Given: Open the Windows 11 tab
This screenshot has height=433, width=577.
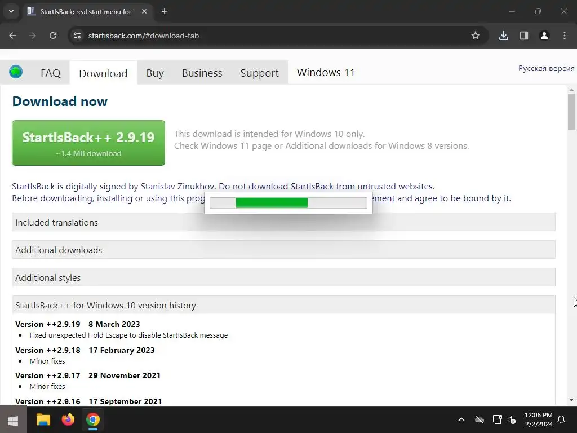Looking at the screenshot, I should pos(326,73).
